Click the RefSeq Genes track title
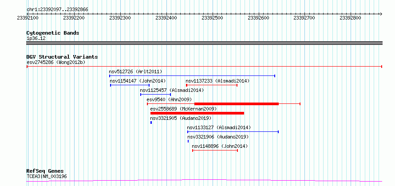Screen dimensions: 395x186 [45, 171]
